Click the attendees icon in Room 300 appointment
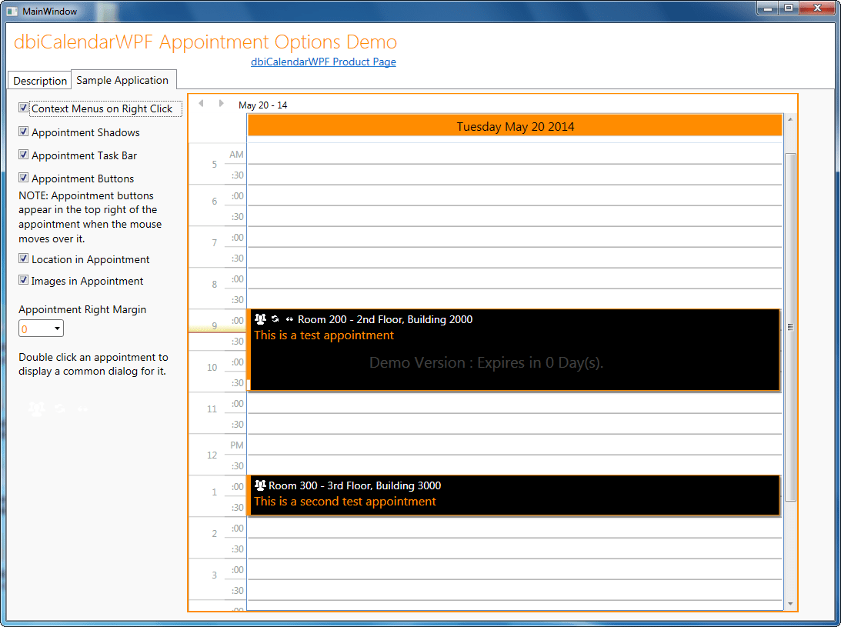841x627 pixels. click(260, 485)
